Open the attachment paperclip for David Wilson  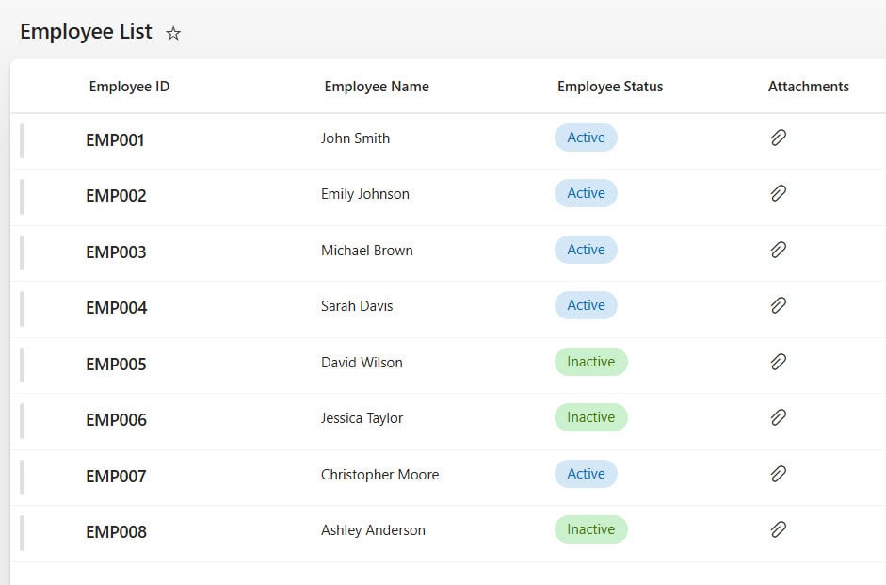pyautogui.click(x=778, y=362)
